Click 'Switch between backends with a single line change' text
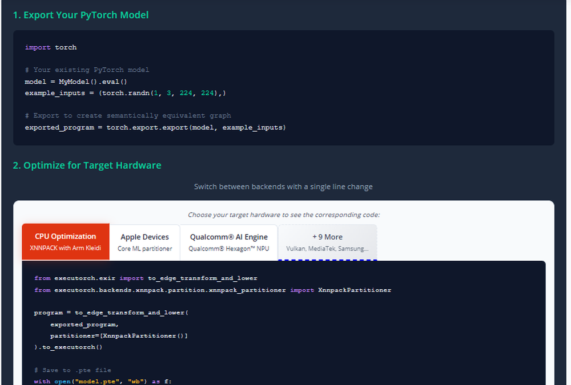 coord(283,187)
